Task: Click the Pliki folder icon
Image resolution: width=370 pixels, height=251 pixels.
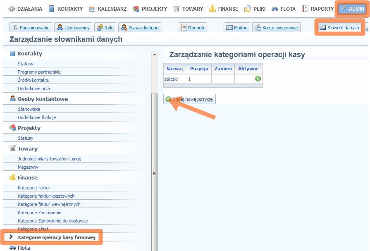Action: [248, 9]
